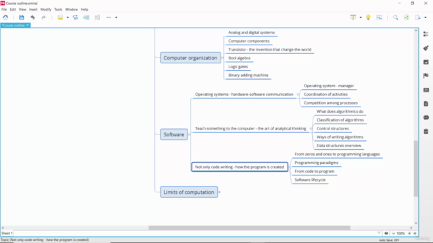The width and height of the screenshot is (433, 243).
Task: Select the Limits of computation topic
Action: coord(189,192)
